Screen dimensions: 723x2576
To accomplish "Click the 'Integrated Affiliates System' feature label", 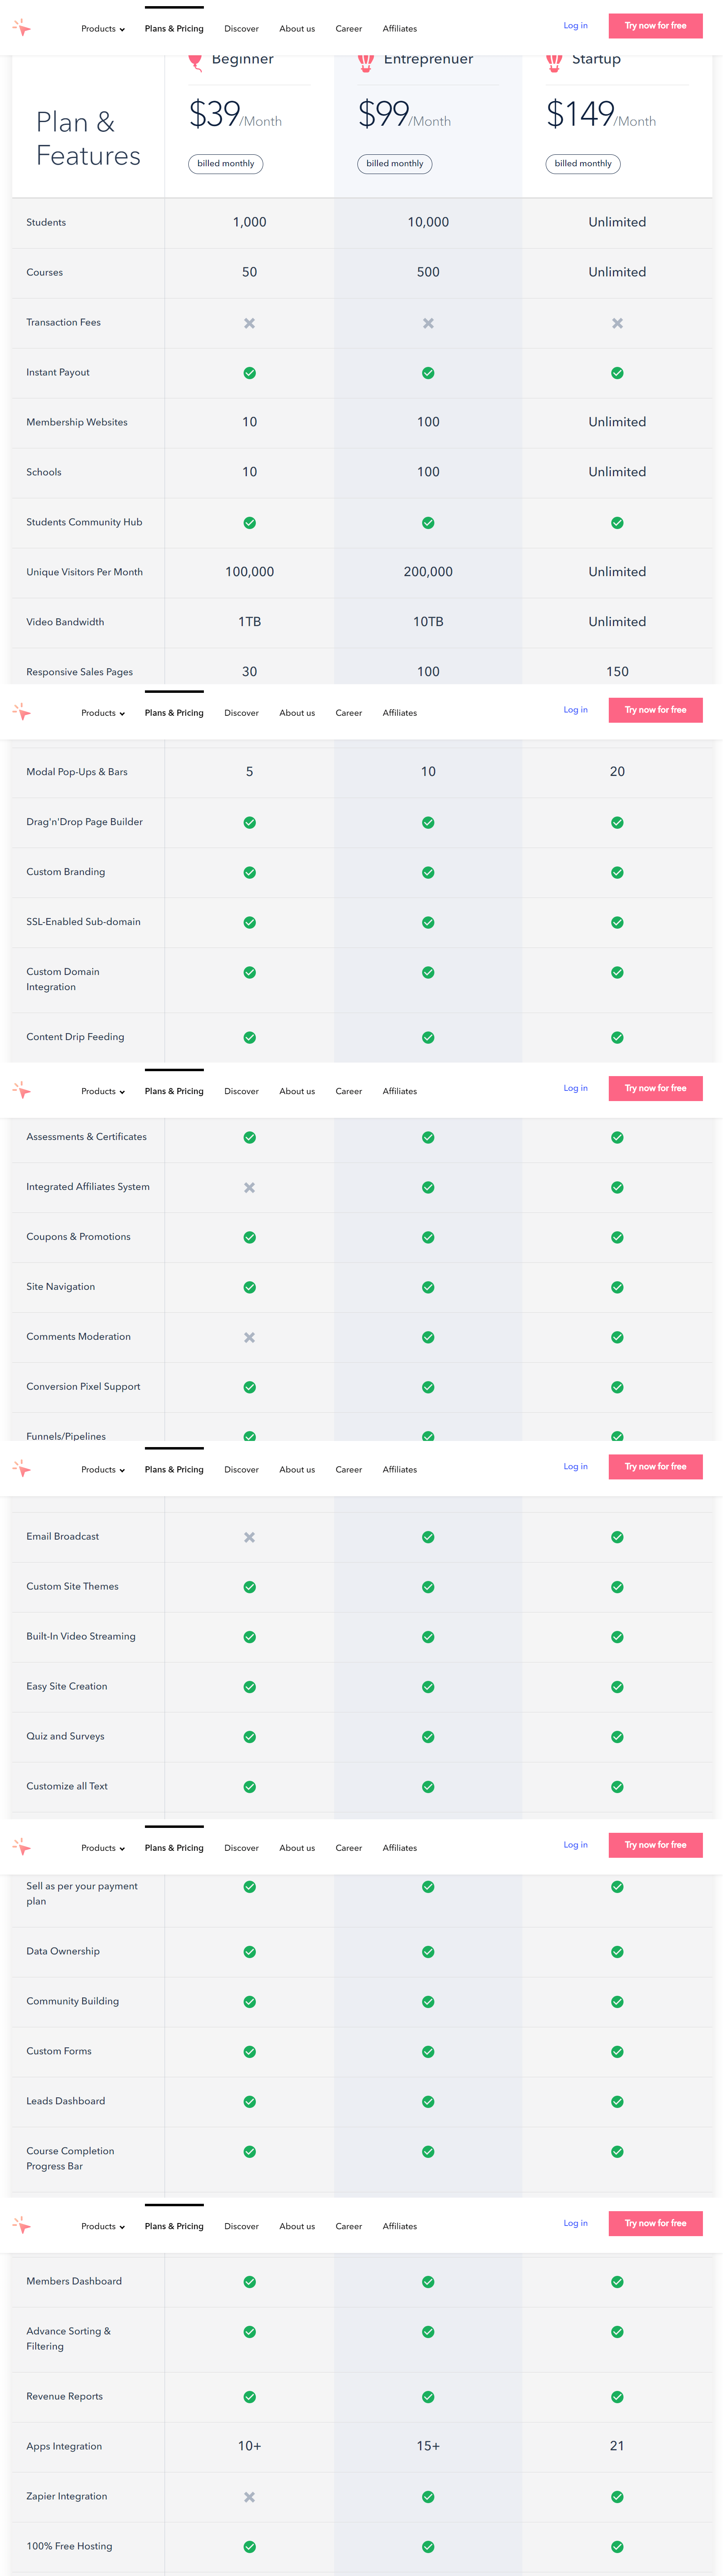I will tap(88, 1187).
